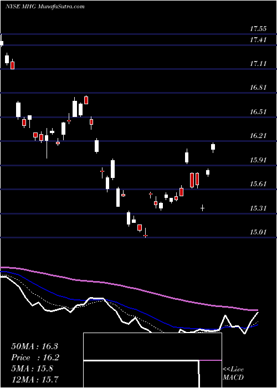Click the last candlestick below 16.21
This screenshot has width=277, height=388.
coord(213,147)
